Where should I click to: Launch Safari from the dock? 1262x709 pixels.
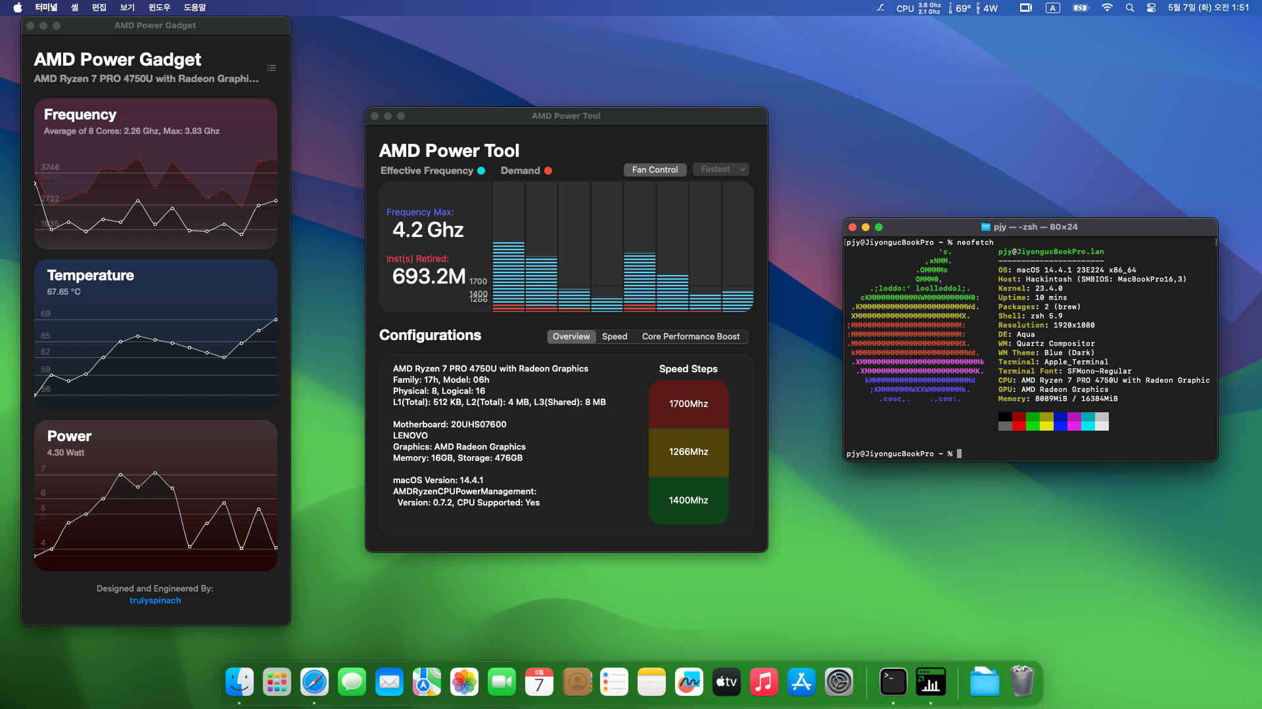(314, 682)
